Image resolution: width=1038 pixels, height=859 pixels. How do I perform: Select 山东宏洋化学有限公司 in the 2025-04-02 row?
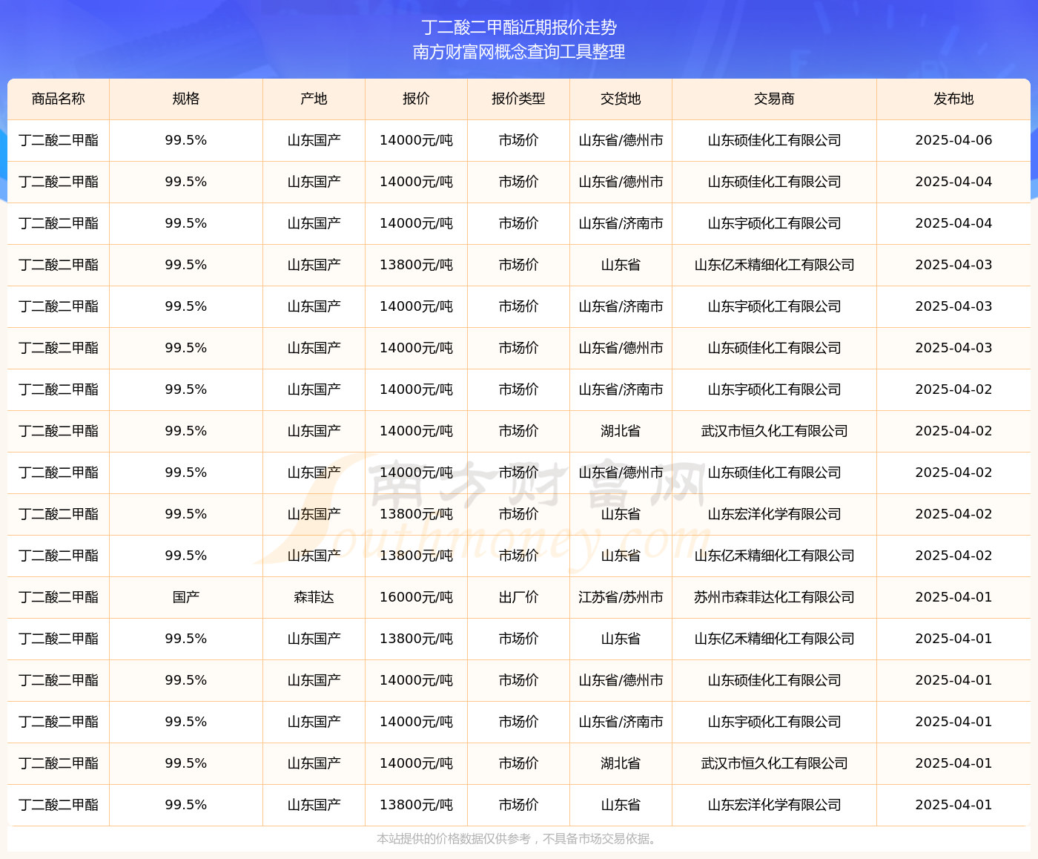tap(774, 514)
